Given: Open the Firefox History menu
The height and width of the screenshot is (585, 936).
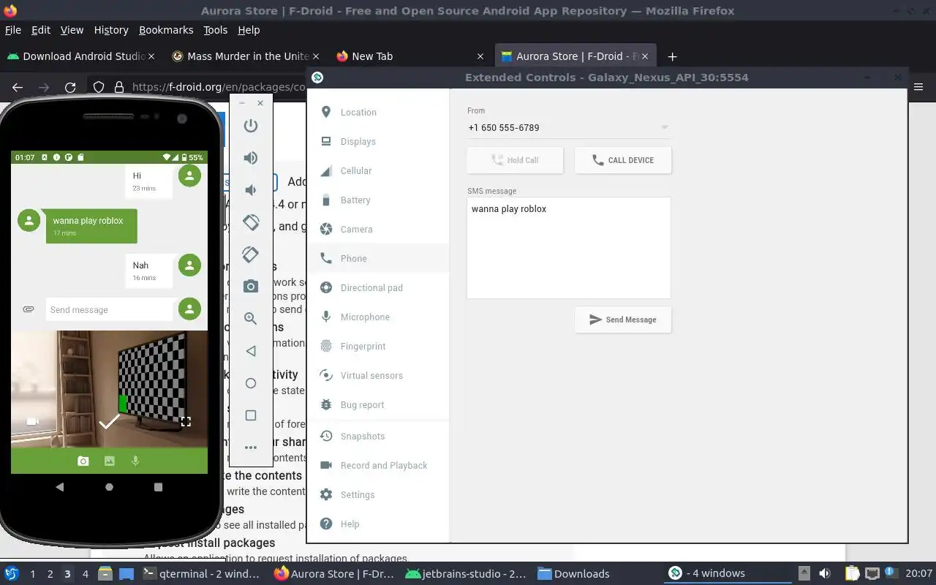Looking at the screenshot, I should click(x=111, y=30).
